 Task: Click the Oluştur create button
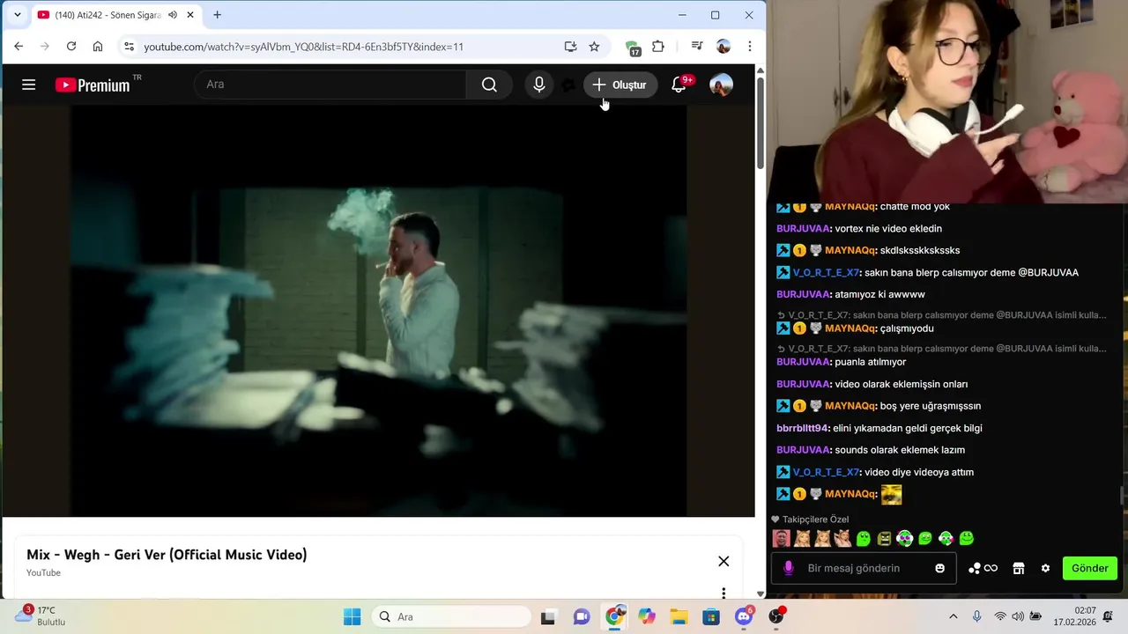point(620,85)
